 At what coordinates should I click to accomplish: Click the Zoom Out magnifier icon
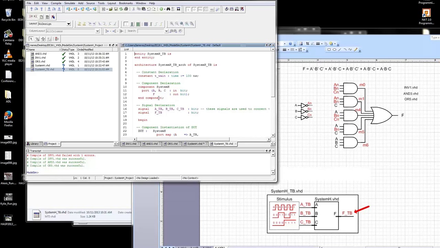point(177,23)
